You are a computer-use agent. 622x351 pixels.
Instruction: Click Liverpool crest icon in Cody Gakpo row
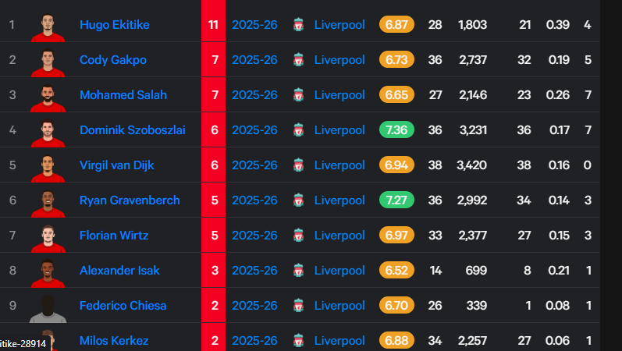(x=298, y=60)
